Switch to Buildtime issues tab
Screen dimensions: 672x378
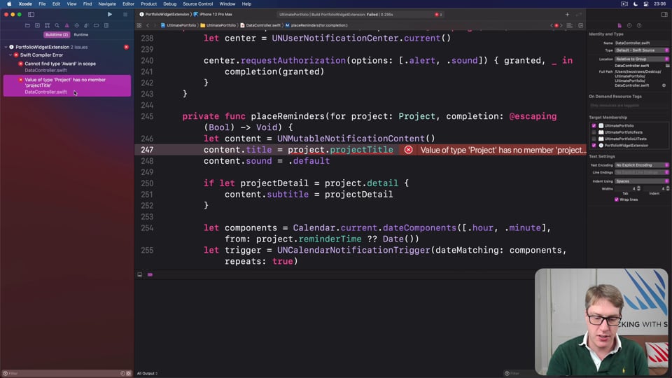(x=57, y=35)
